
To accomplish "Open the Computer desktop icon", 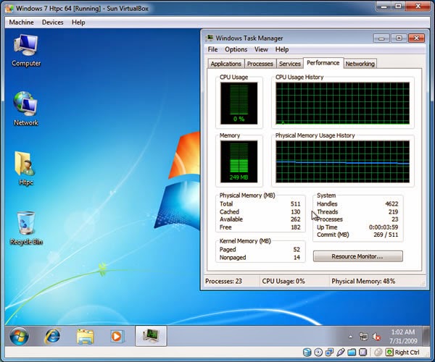I will click(x=26, y=51).
